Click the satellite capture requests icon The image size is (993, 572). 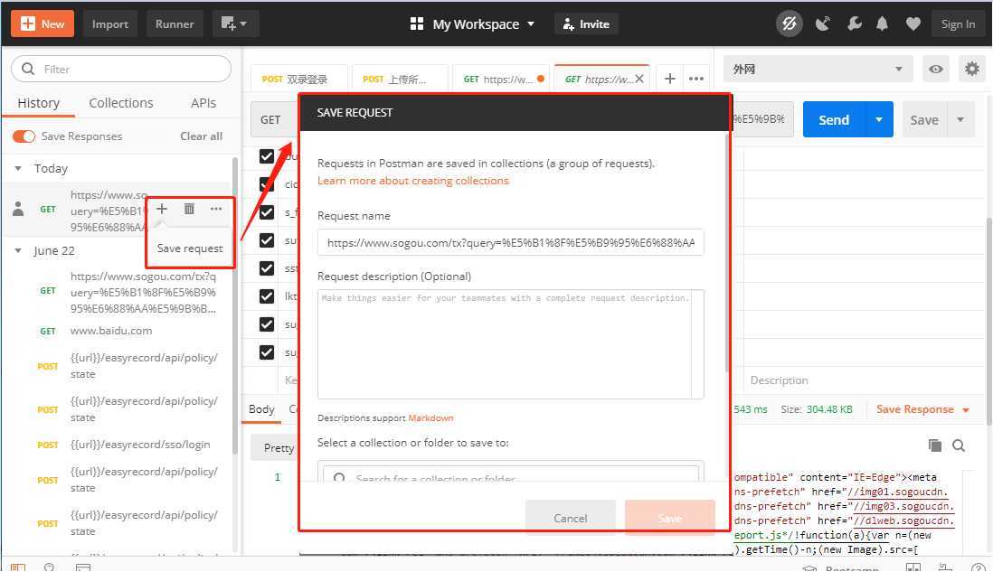click(x=822, y=24)
